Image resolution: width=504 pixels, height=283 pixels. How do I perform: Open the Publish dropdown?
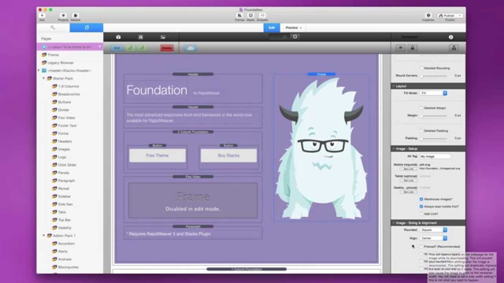pos(450,15)
